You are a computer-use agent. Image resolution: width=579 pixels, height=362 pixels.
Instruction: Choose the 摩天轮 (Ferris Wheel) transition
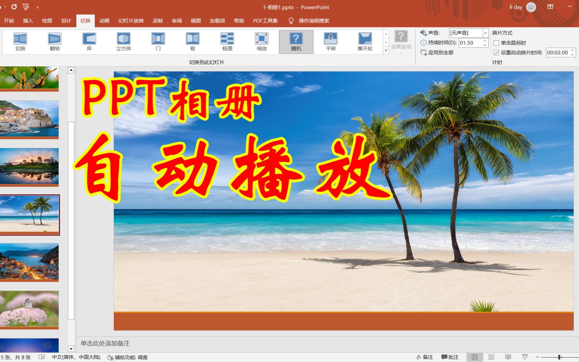click(x=365, y=41)
